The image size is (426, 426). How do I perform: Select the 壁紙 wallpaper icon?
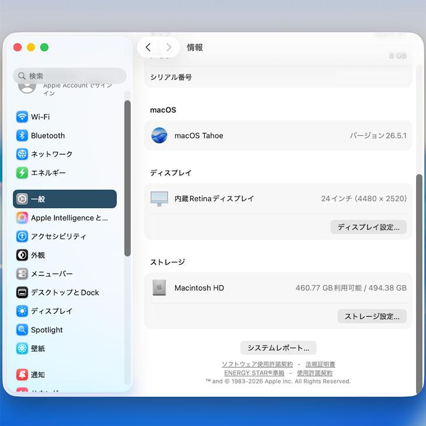[x=22, y=348]
